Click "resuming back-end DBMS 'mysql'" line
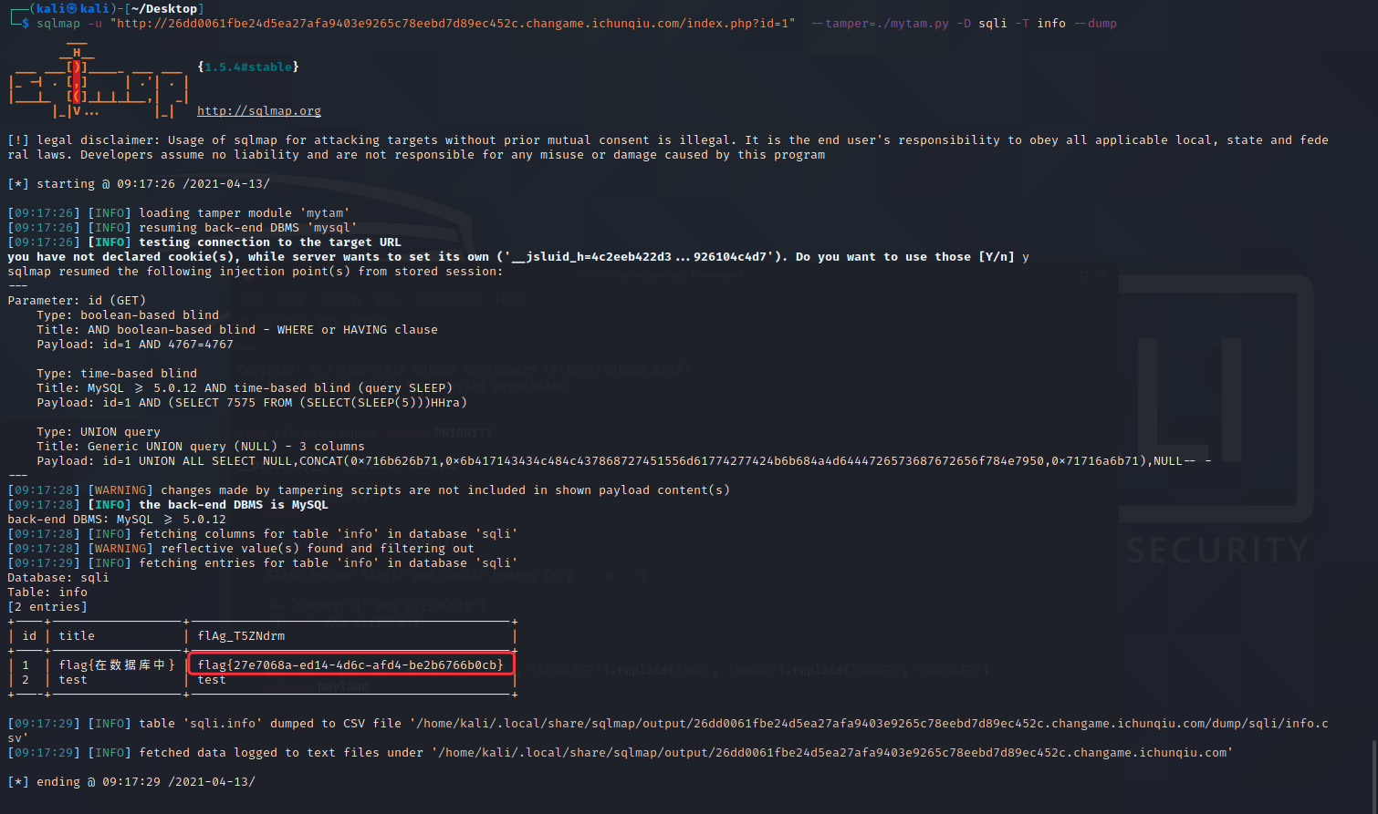Screen dimensions: 1378x814 (183, 228)
